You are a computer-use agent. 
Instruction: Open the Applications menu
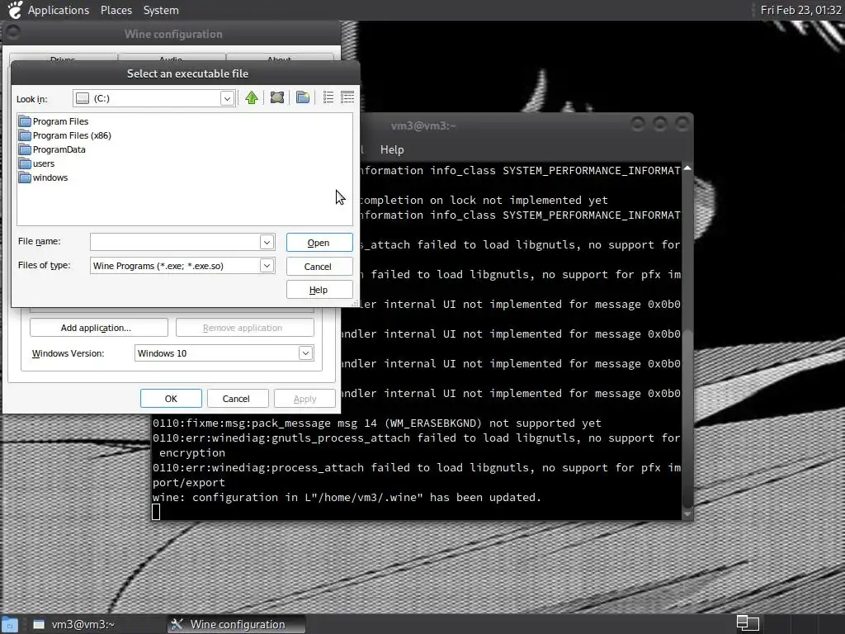point(59,10)
